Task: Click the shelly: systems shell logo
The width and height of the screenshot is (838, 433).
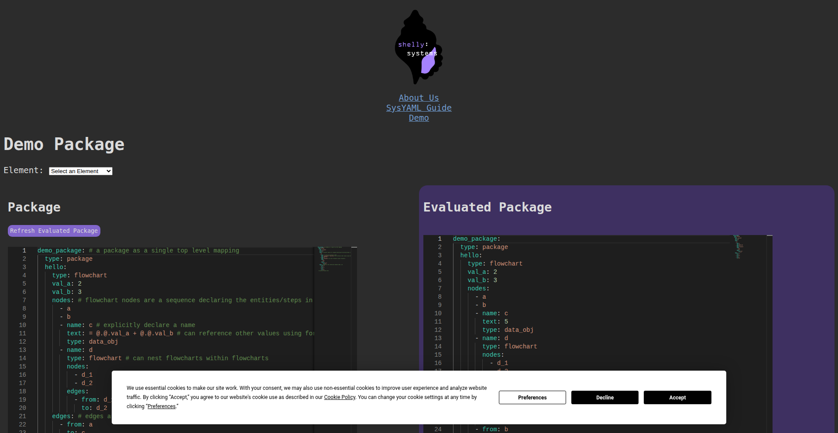Action: pos(419,47)
